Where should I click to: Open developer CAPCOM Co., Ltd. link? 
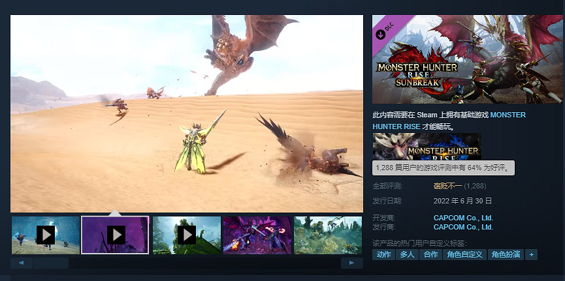(463, 218)
